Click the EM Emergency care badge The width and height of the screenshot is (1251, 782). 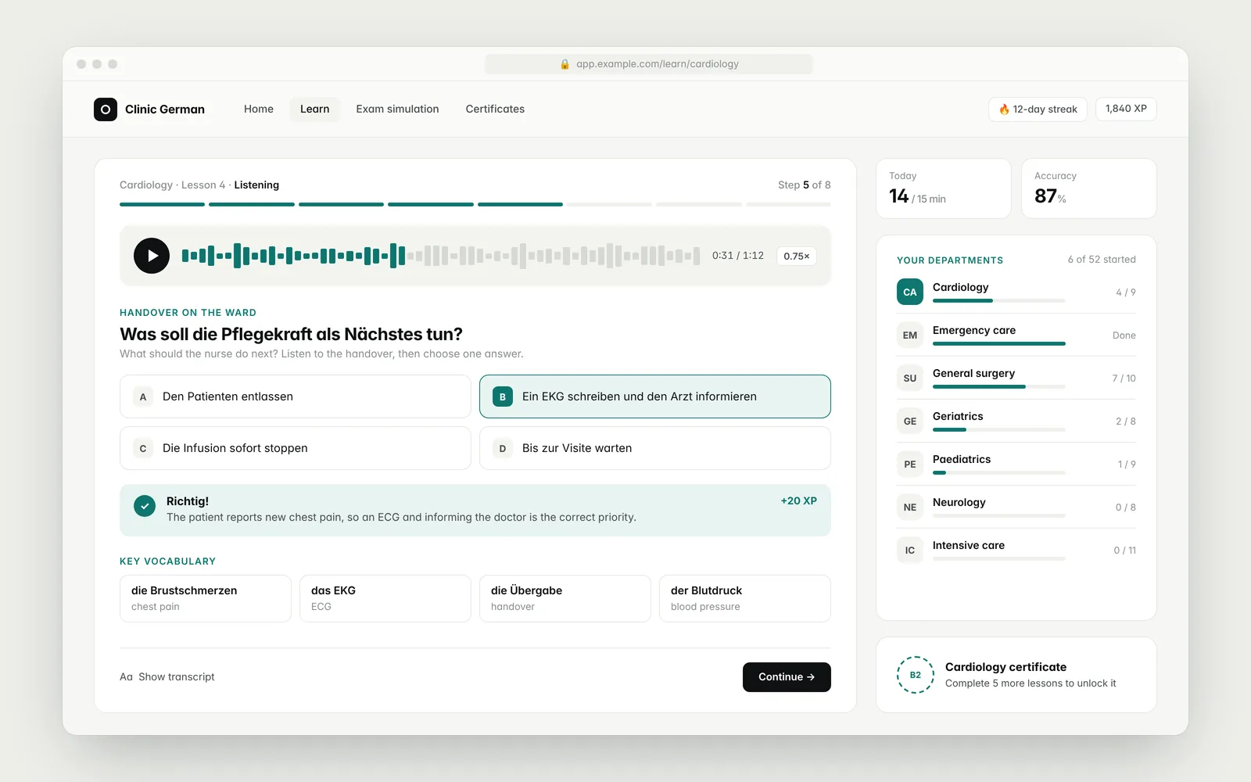(x=910, y=335)
